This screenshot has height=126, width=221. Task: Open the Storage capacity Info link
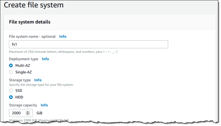[44, 105]
